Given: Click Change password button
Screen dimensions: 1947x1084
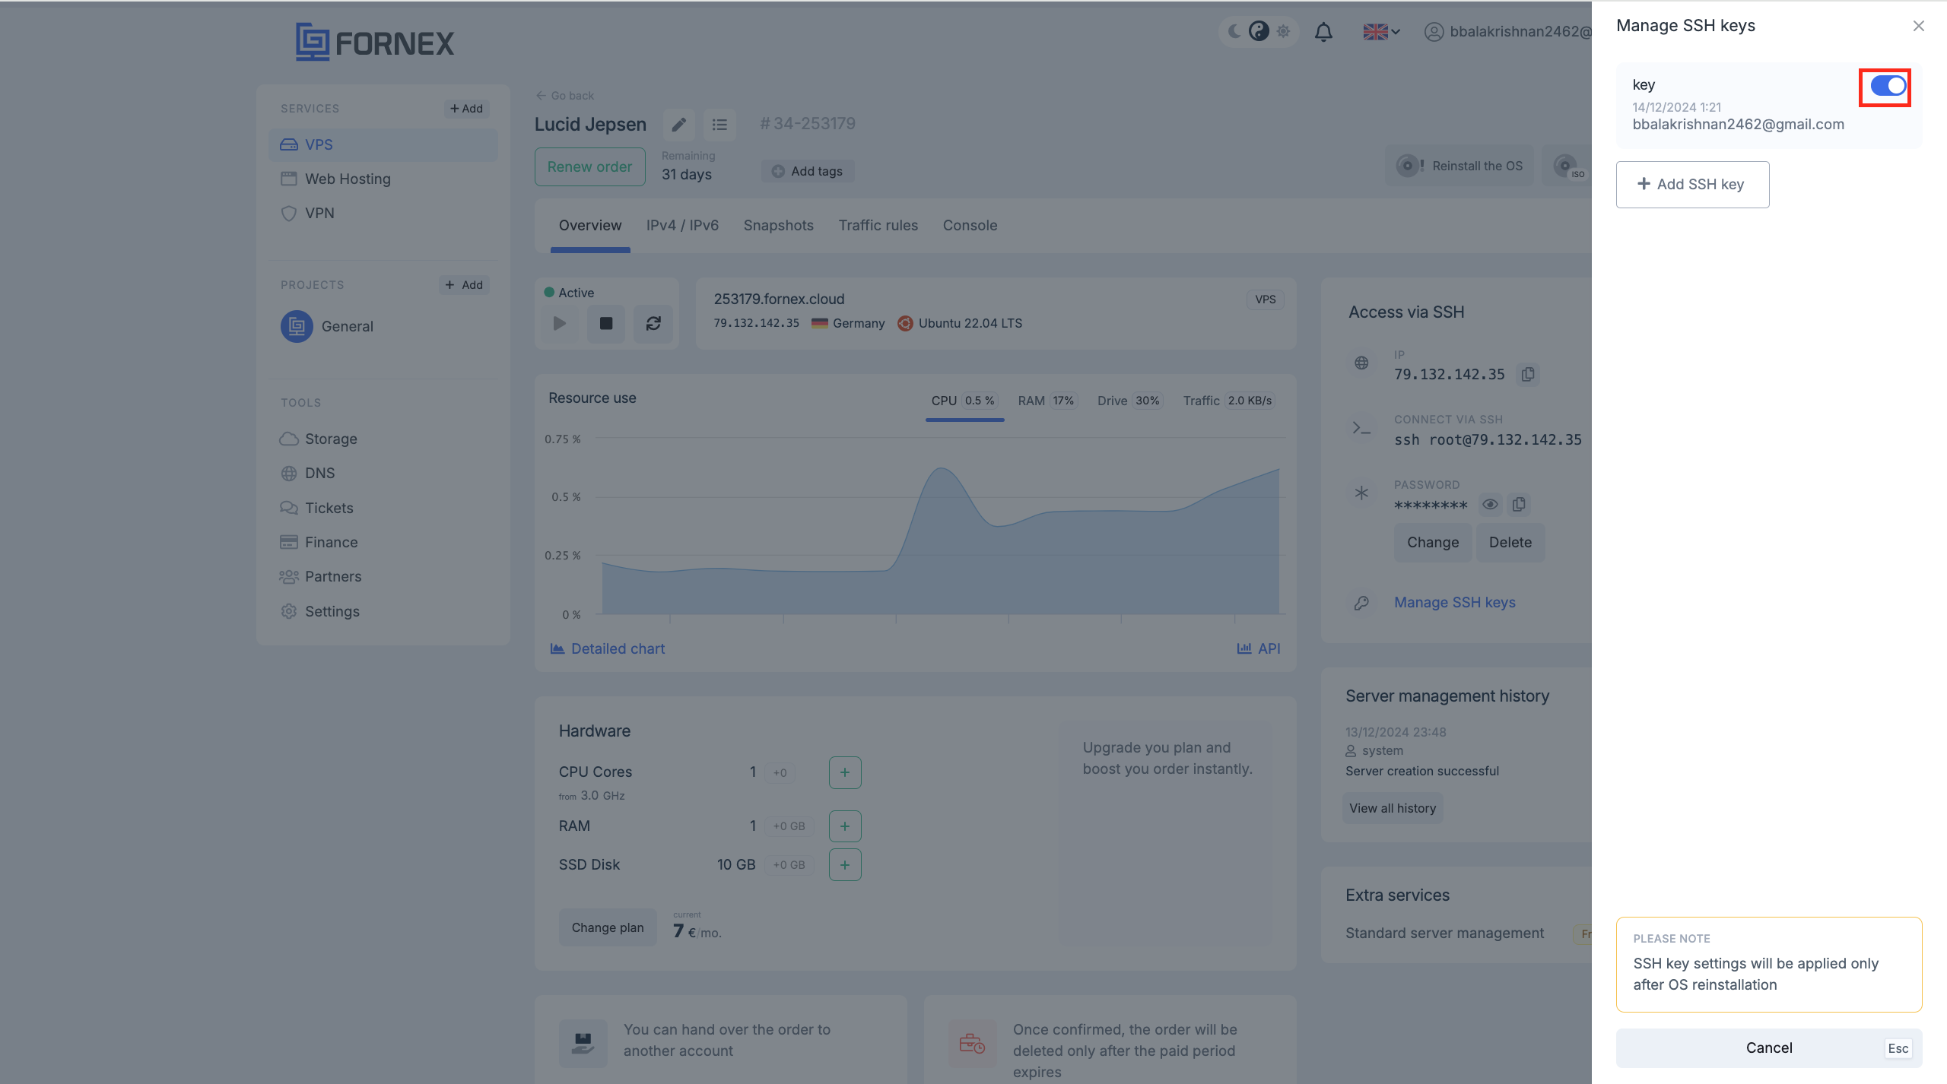Looking at the screenshot, I should 1433,542.
